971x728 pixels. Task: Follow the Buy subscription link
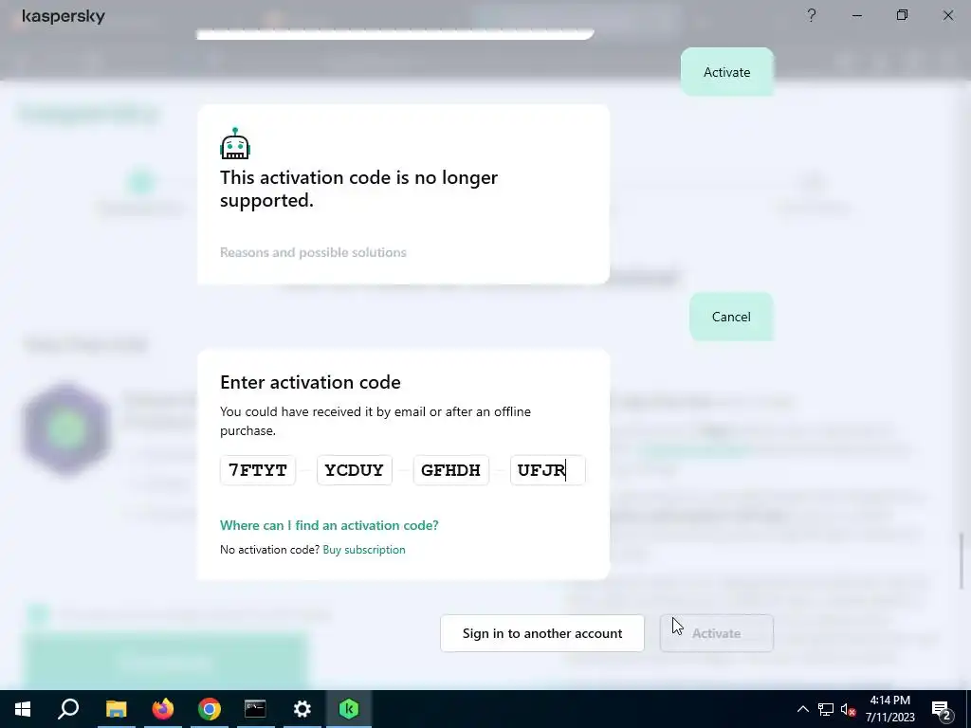pyautogui.click(x=364, y=550)
